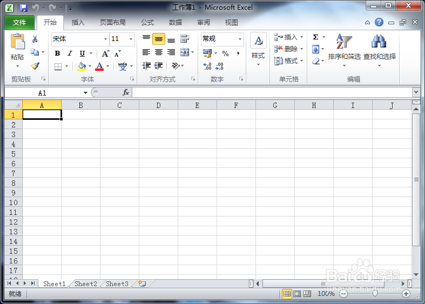The height and width of the screenshot is (304, 425).
Task: Decrease font size with small A icon
Action: point(117,53)
